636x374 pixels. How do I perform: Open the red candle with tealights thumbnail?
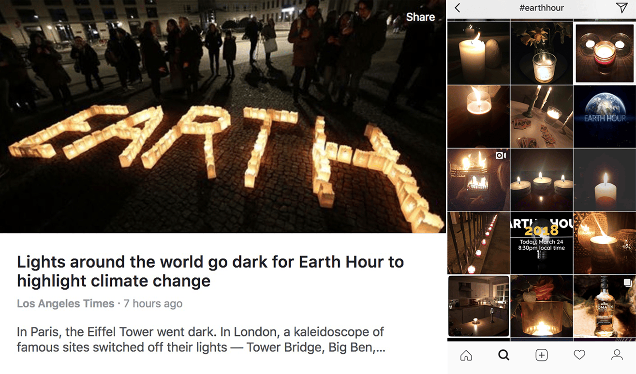[x=605, y=53]
